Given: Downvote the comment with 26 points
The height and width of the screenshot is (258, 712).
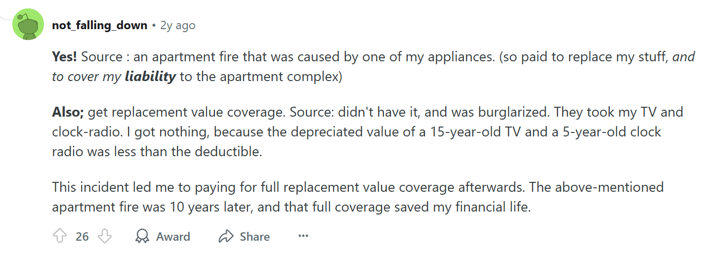Looking at the screenshot, I should click(105, 237).
